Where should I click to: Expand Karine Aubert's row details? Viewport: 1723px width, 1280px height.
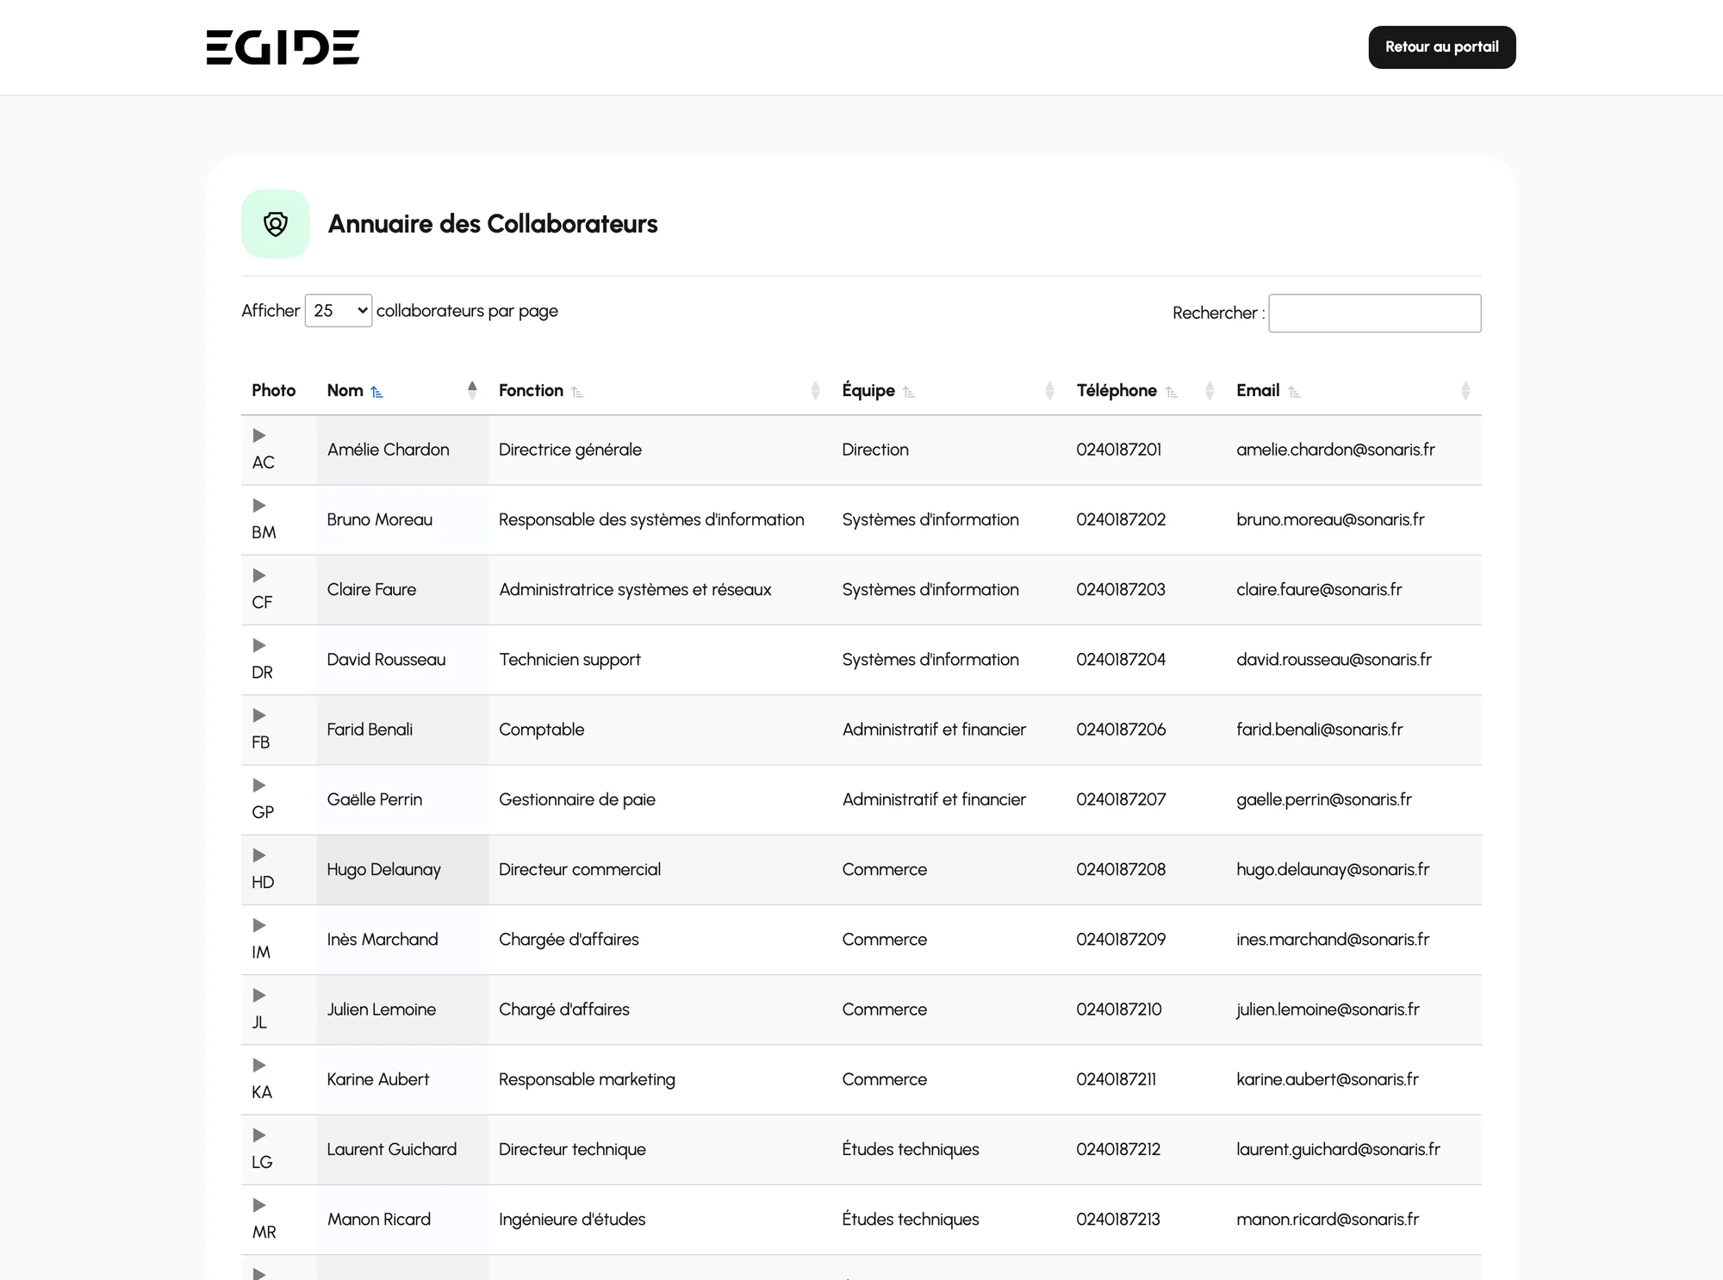pyautogui.click(x=259, y=1066)
